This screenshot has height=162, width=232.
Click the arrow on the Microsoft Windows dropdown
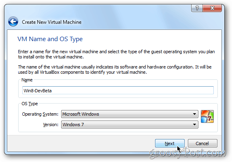[x=194, y=114]
